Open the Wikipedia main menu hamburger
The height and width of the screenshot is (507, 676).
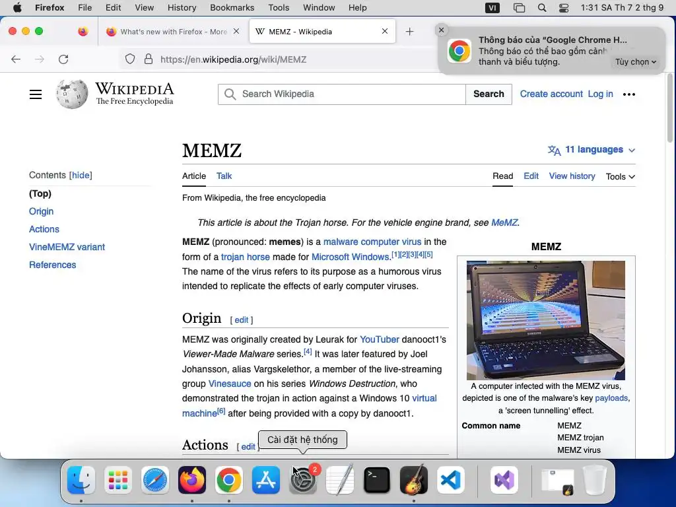click(x=36, y=94)
